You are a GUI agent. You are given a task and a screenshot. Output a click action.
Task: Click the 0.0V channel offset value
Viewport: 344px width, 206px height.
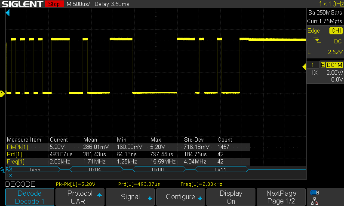tap(337, 79)
